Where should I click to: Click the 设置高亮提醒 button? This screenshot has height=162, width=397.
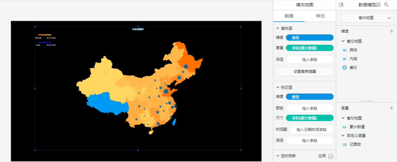[x=305, y=71]
